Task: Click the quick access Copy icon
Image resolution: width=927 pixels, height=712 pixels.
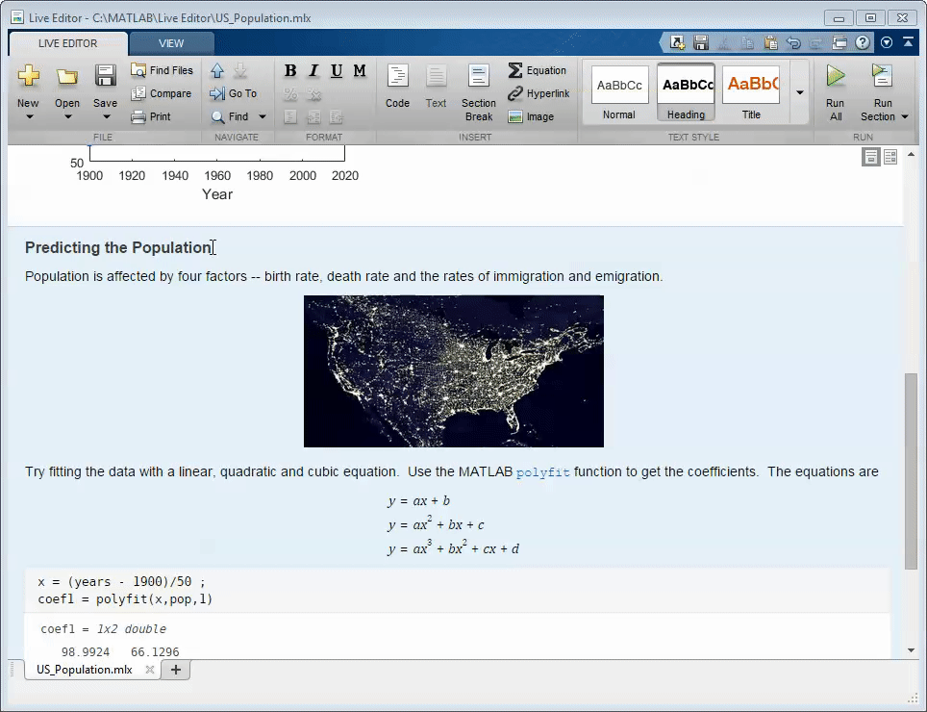Action: click(747, 42)
